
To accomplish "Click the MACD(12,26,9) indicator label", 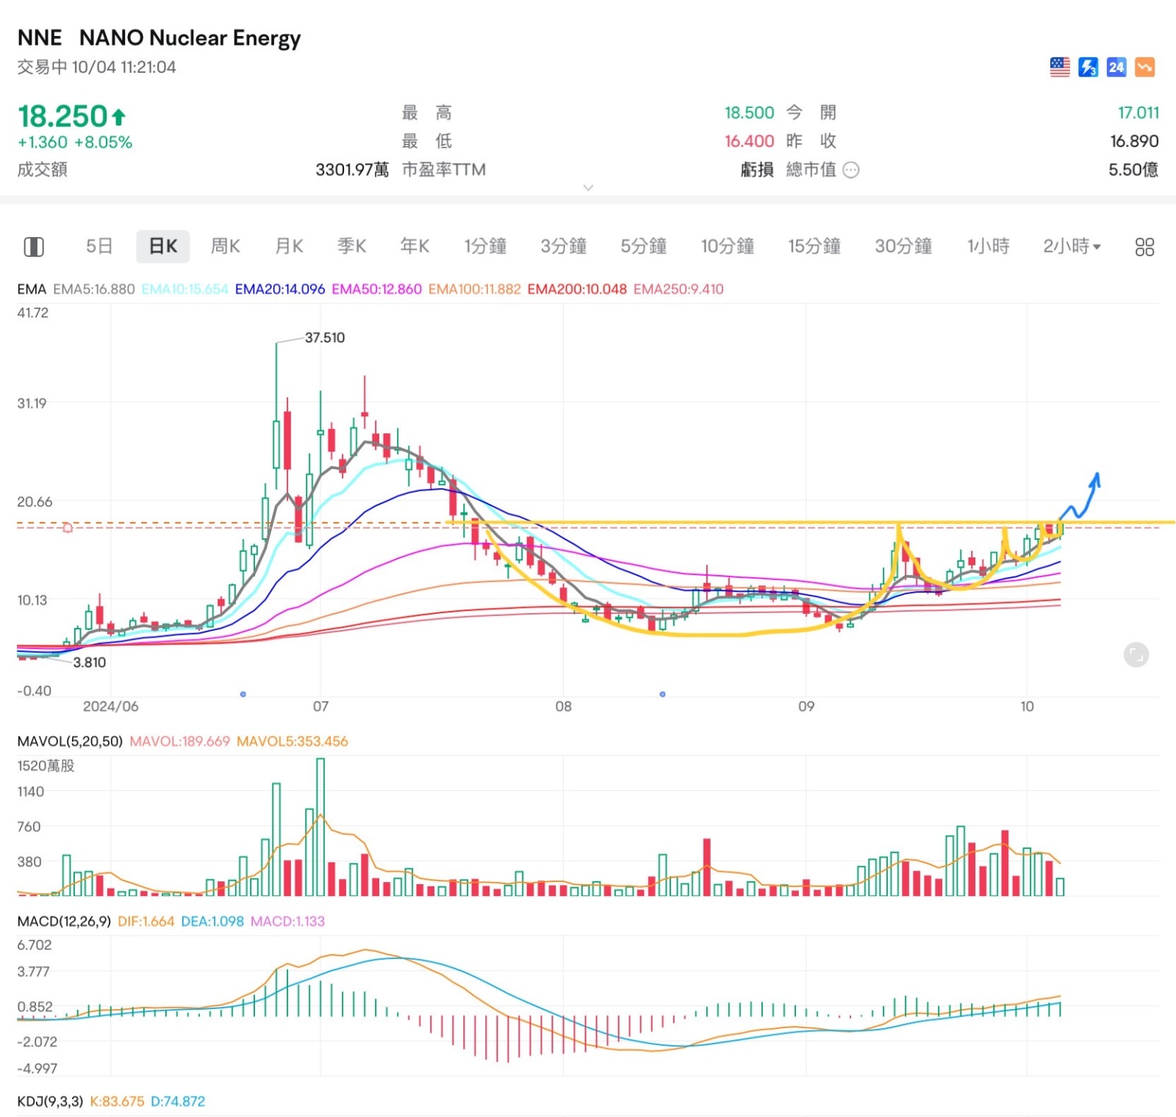I will point(64,922).
